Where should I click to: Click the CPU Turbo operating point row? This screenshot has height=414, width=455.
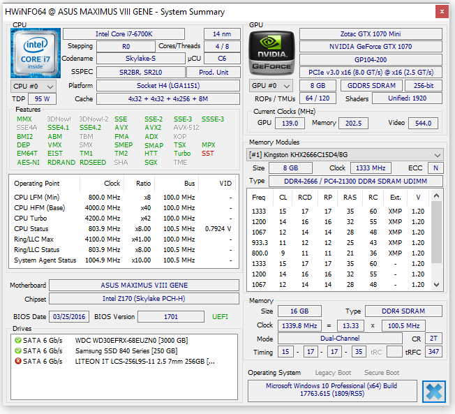tap(123, 218)
